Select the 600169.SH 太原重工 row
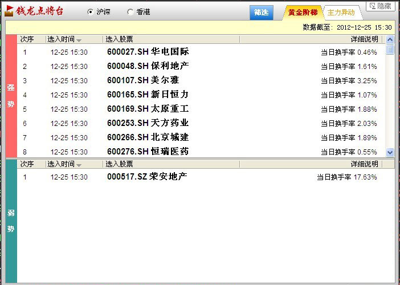 tap(148, 109)
